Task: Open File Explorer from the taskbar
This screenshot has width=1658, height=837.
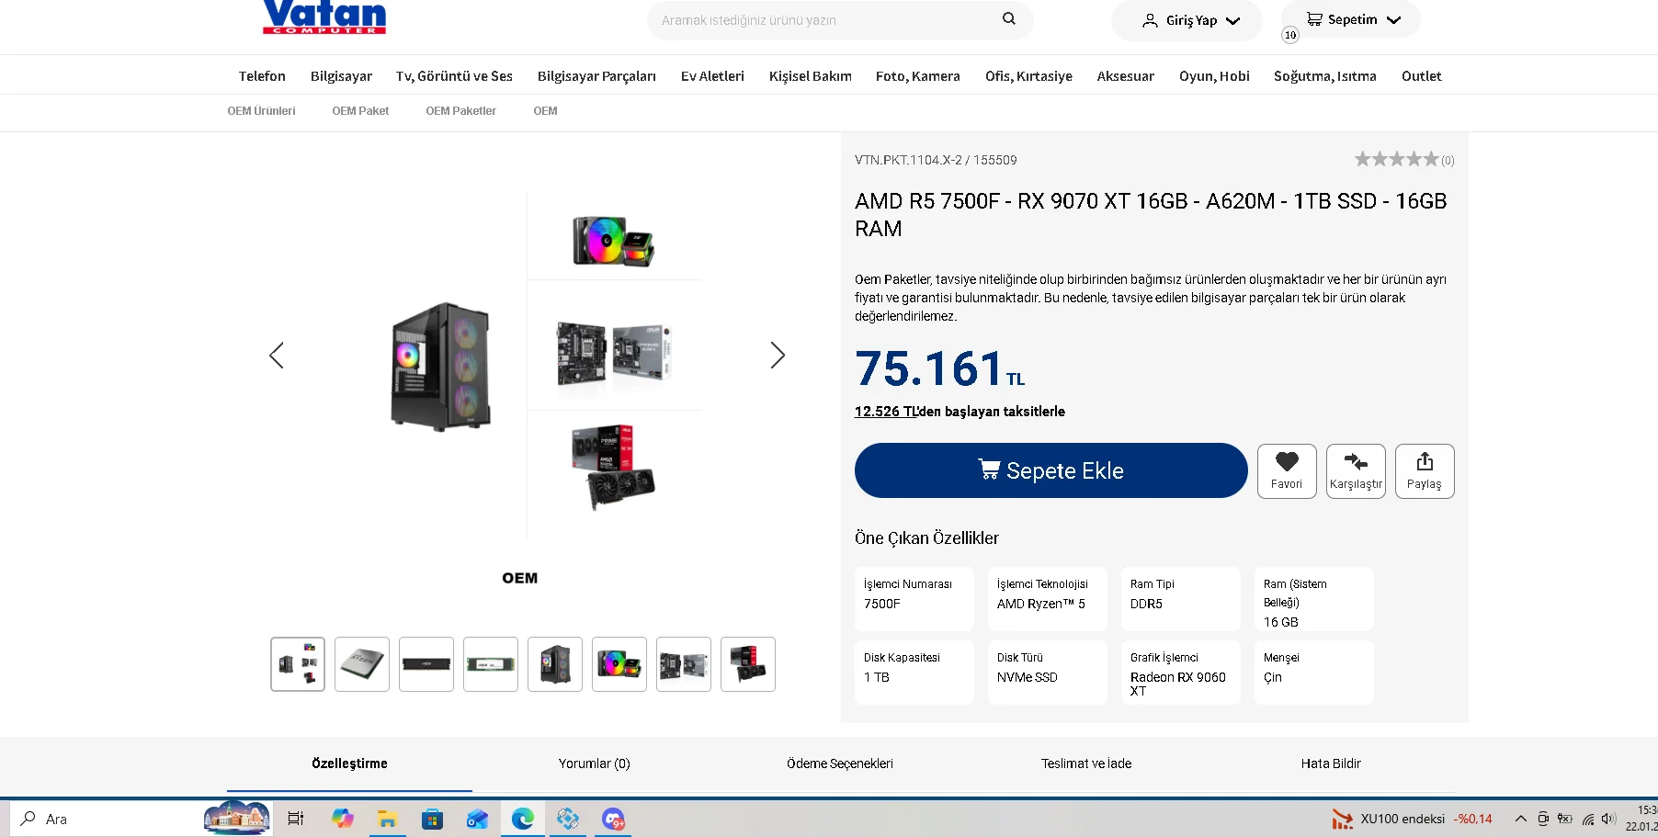Action: pyautogui.click(x=387, y=819)
